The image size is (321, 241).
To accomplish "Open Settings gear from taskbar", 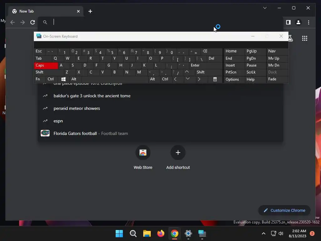I will [188, 233].
